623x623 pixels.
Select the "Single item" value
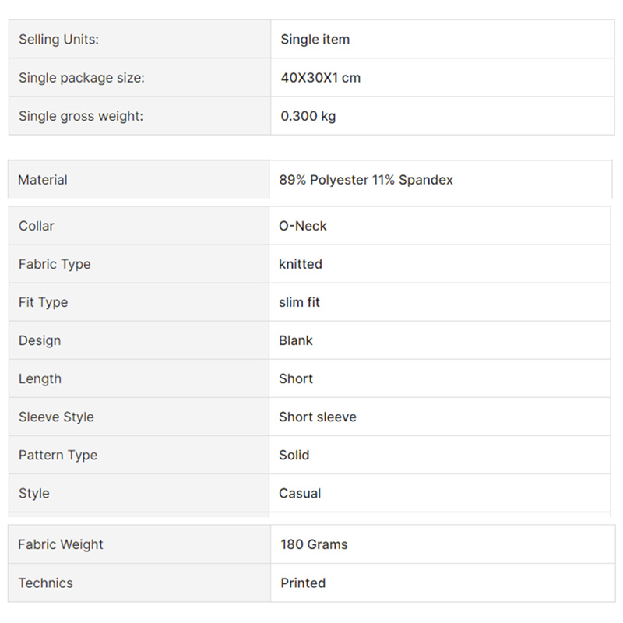tap(315, 39)
